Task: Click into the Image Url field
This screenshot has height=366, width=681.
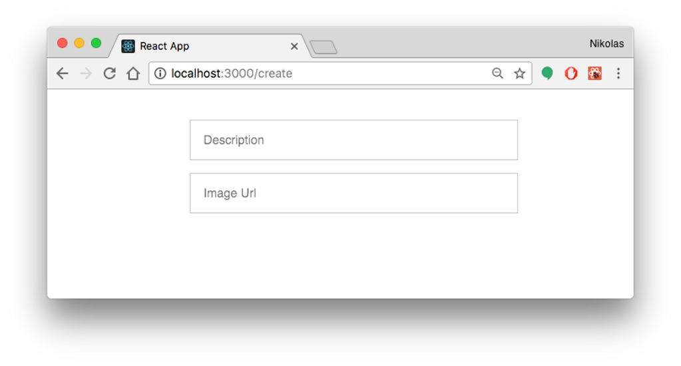Action: click(x=353, y=193)
